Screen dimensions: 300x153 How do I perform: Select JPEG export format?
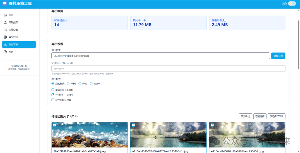(68, 83)
